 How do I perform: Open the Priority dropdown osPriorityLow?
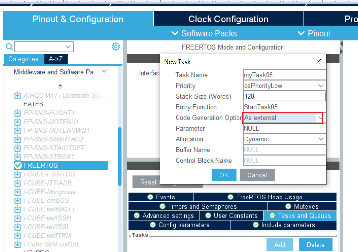click(x=284, y=86)
